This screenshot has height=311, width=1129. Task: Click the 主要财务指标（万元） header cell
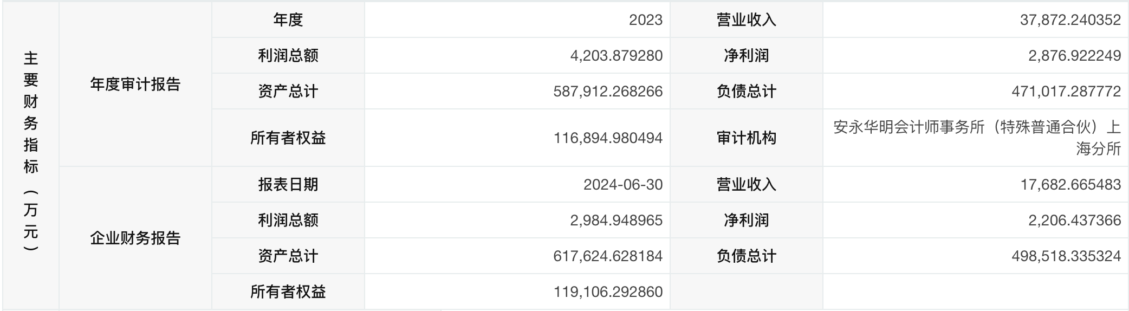coord(31,152)
